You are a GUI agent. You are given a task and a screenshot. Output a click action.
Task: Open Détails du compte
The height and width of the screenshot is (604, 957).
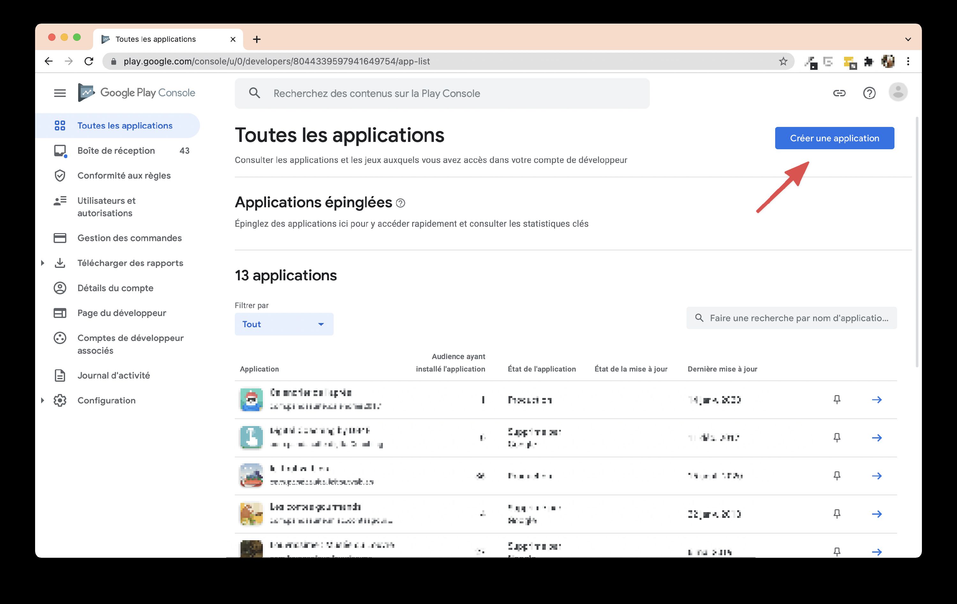115,288
